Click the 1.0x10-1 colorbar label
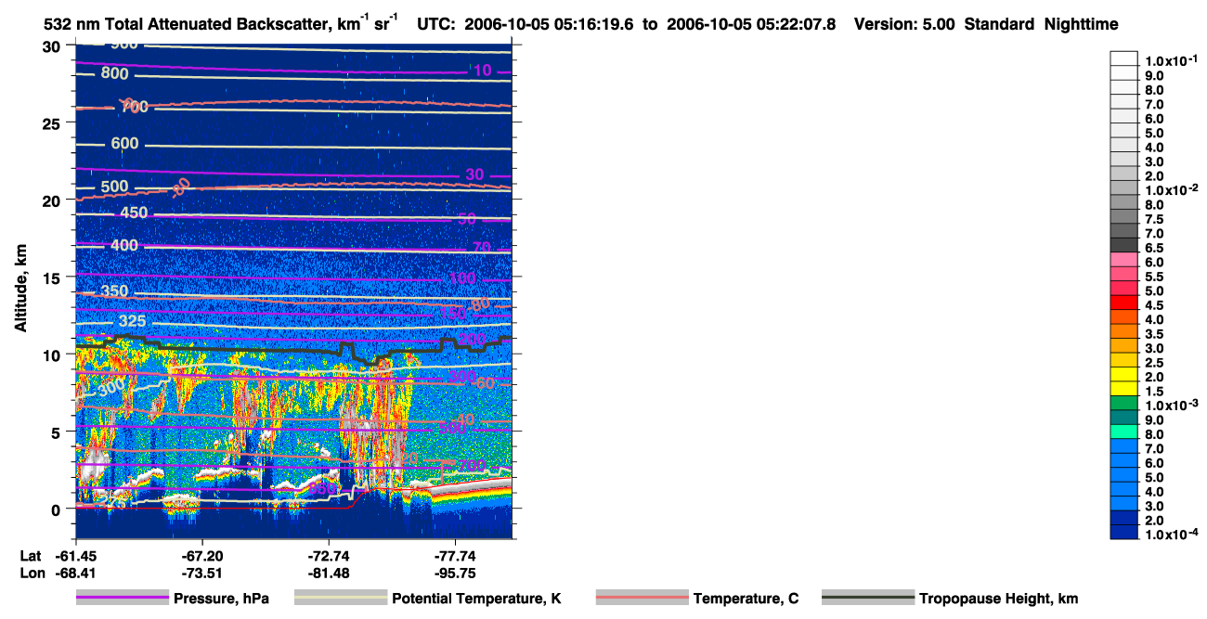The image size is (1207, 619). [1170, 60]
